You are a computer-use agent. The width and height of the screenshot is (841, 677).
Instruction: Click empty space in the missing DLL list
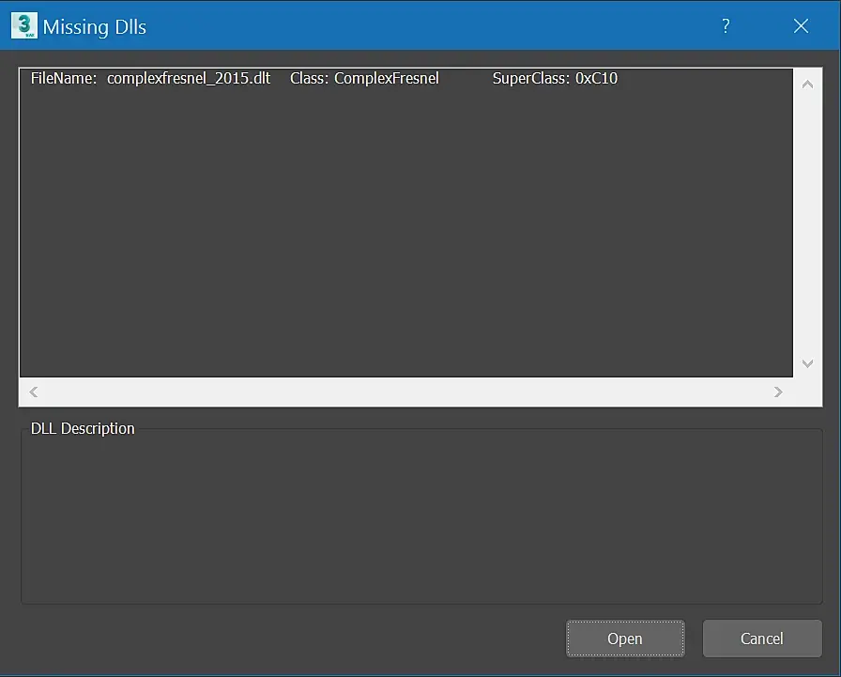click(406, 231)
